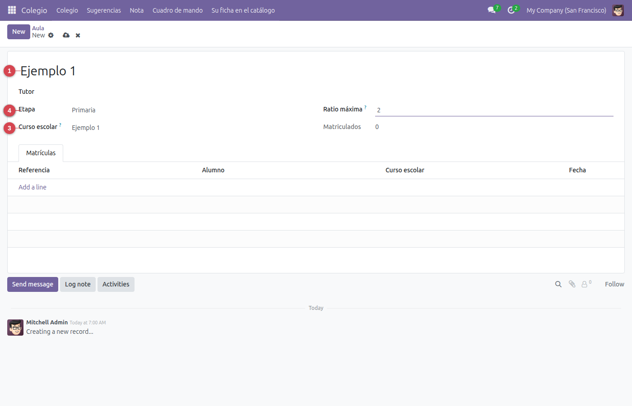Open Mitchell Admin user avatar menu

point(618,10)
